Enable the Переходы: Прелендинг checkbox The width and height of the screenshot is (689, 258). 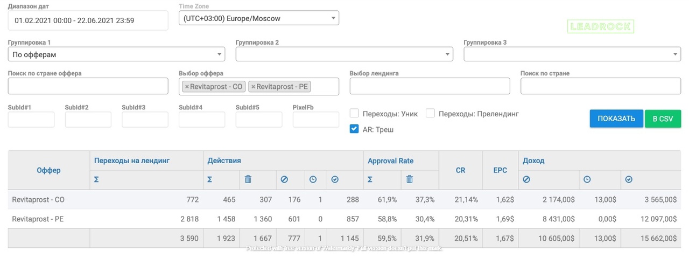click(430, 114)
